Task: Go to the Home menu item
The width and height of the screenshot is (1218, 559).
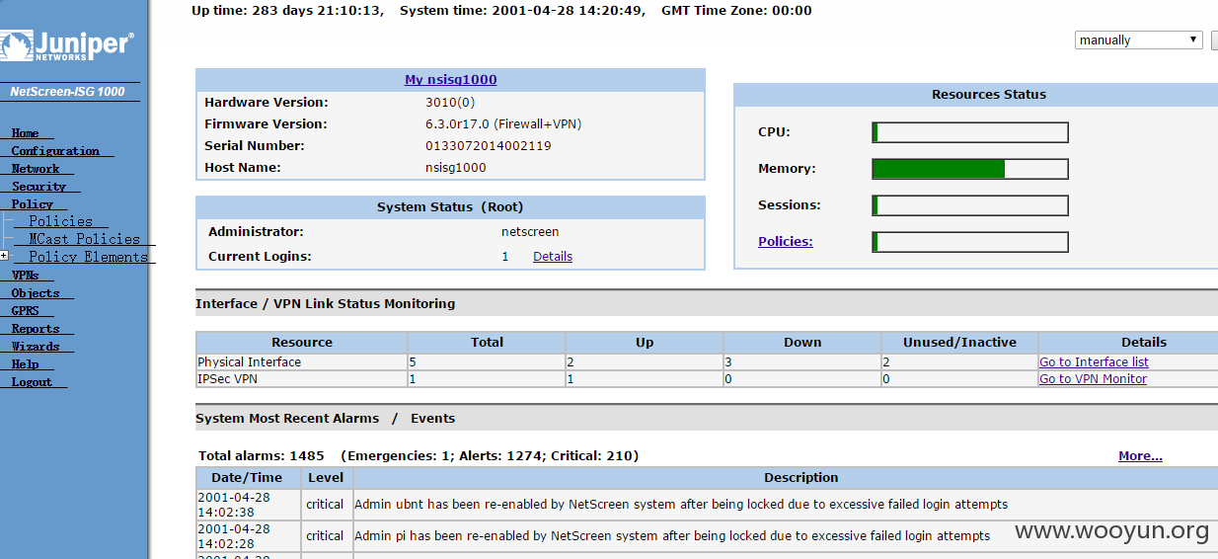Action: [26, 133]
